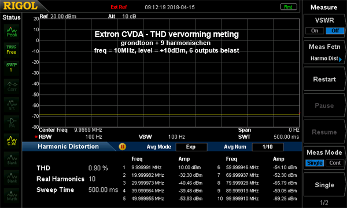347x208 pixels.
Task: Select the Peak detector status icon
Action: (12, 32)
